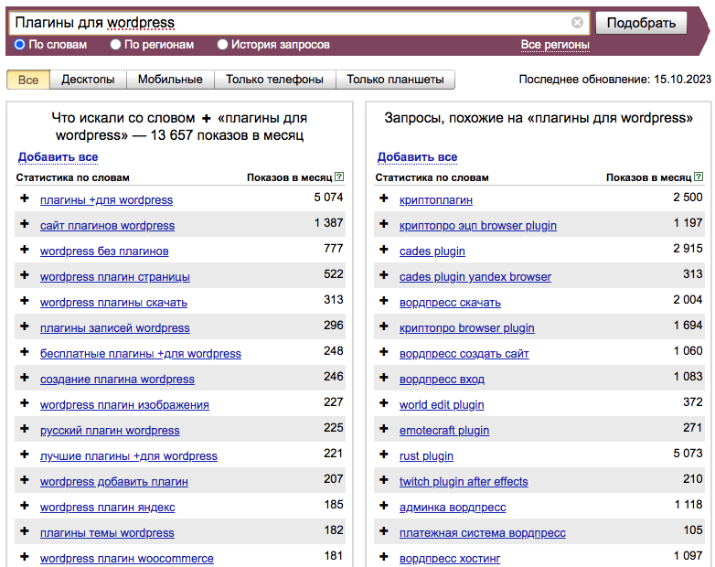The width and height of the screenshot is (715, 567).
Task: Add 'cades plugin yandex browser' with its plus icon
Action: point(384,275)
